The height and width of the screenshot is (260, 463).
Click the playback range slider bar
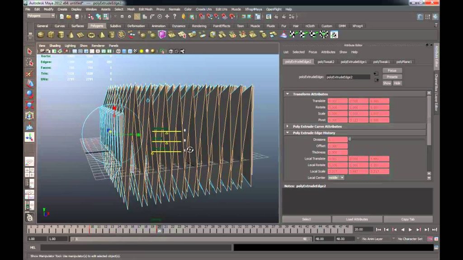coord(191,239)
